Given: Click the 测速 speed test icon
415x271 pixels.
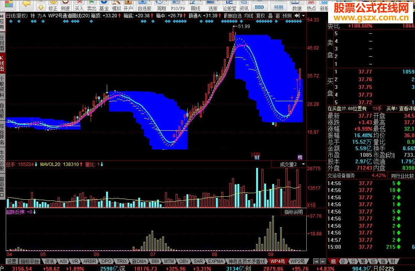Looking at the screenshot, I should click(x=65, y=6).
